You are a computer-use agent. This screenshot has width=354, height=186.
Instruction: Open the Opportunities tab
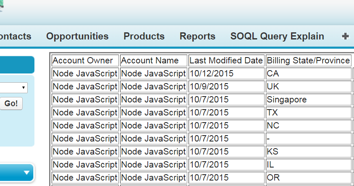point(77,37)
